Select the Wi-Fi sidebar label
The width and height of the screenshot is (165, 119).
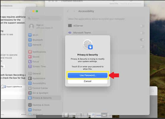tap(35, 35)
